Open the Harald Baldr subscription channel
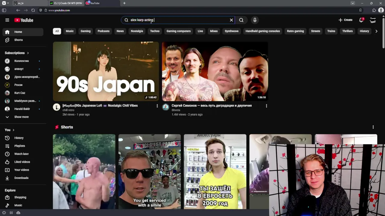 pyautogui.click(x=23, y=109)
